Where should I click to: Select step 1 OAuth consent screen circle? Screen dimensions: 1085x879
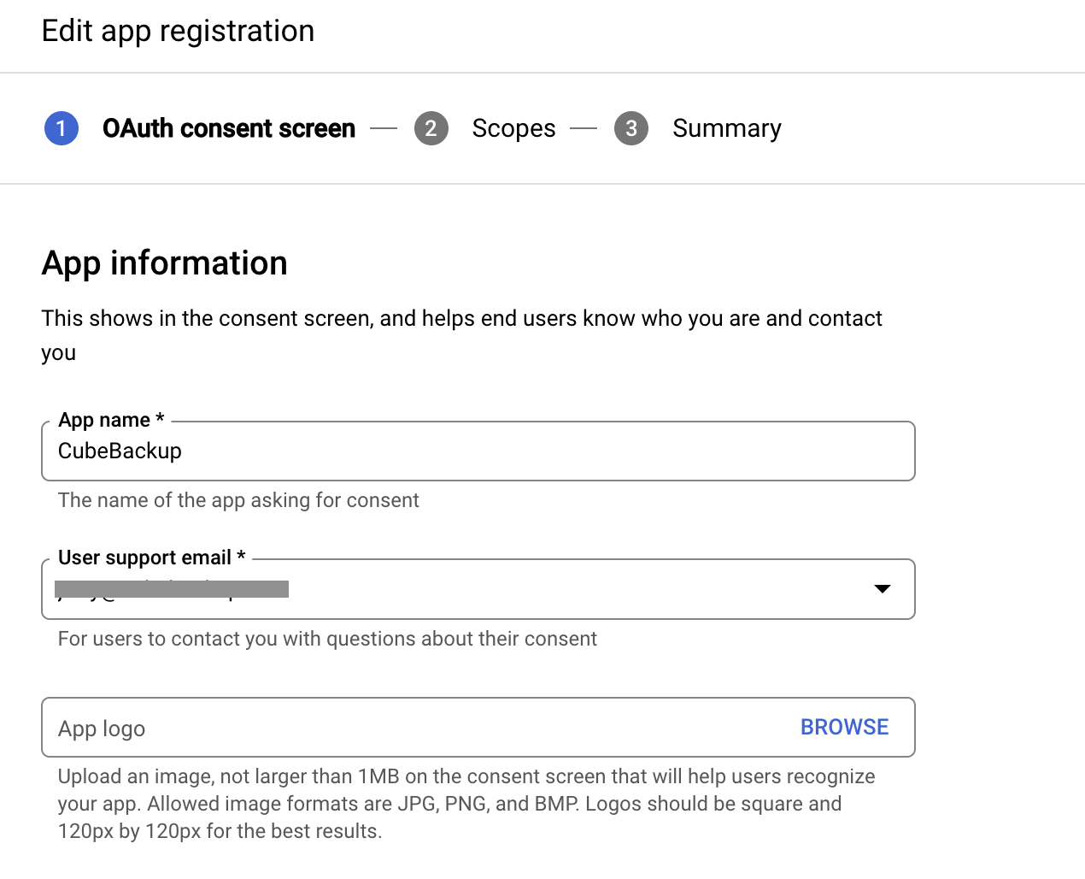(61, 128)
